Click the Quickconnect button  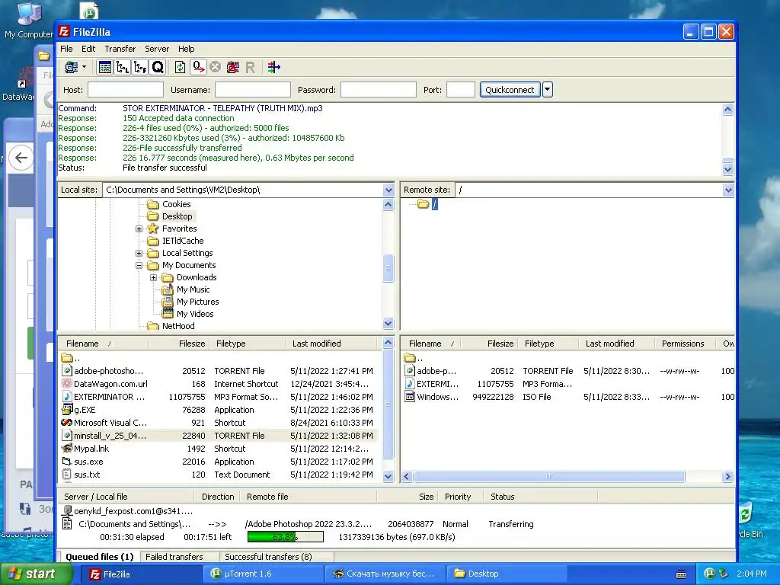tap(510, 90)
